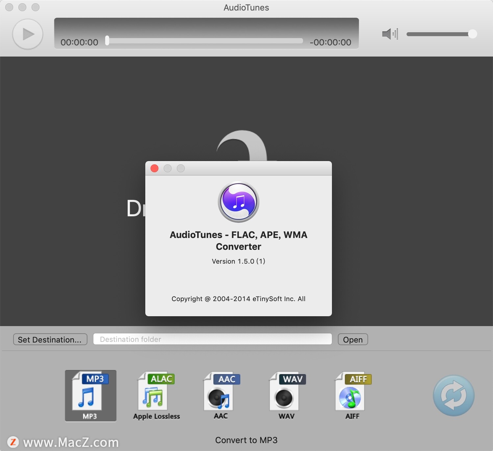The width and height of the screenshot is (493, 451).
Task: Click the playback progress bar
Action: [x=204, y=41]
